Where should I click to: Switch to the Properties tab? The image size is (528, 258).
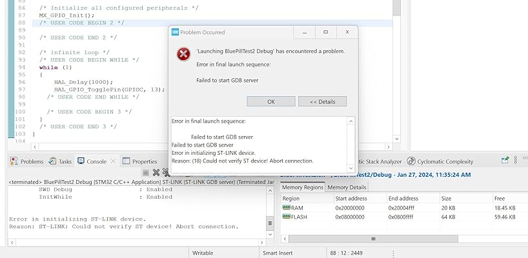coord(140,161)
